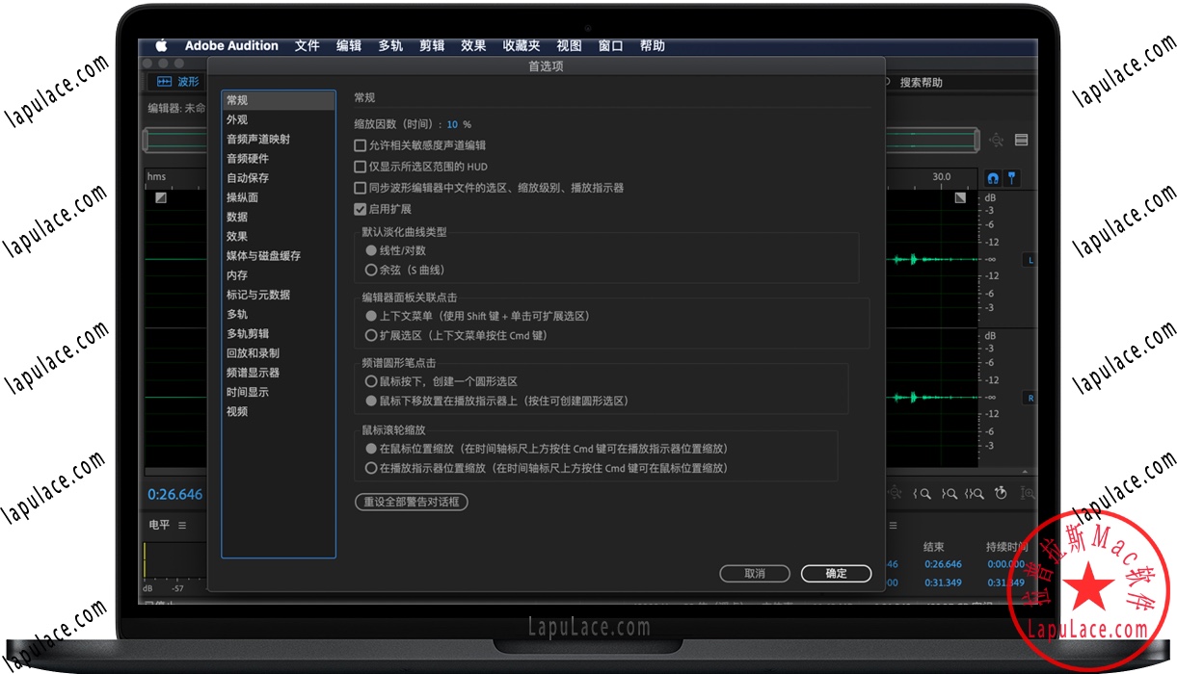The image size is (1177, 674).
Task: Click the timer icon in the zoom toolbar
Action: (1001, 494)
